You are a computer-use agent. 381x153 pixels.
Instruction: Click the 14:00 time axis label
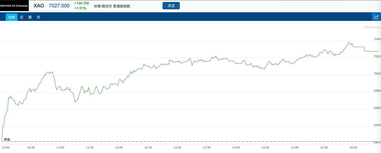(x=236, y=147)
